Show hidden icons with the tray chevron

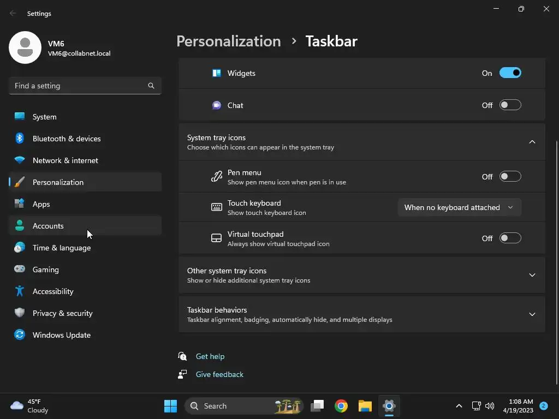coord(459,406)
